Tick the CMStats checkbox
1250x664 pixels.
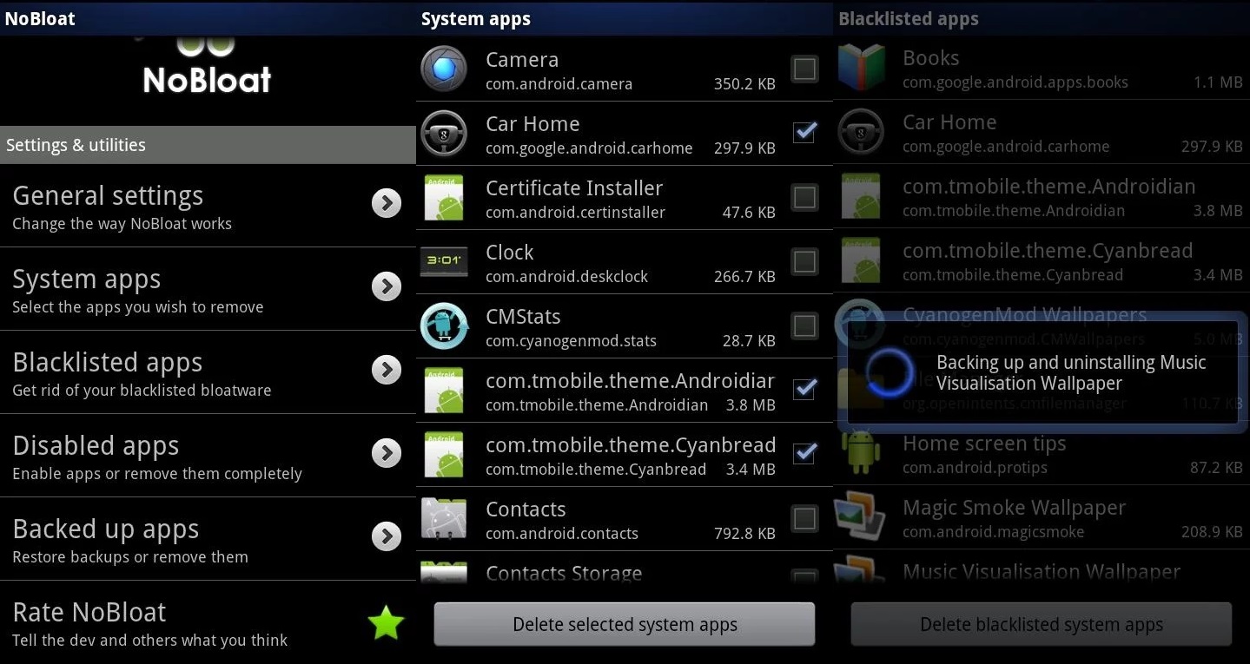tap(804, 325)
